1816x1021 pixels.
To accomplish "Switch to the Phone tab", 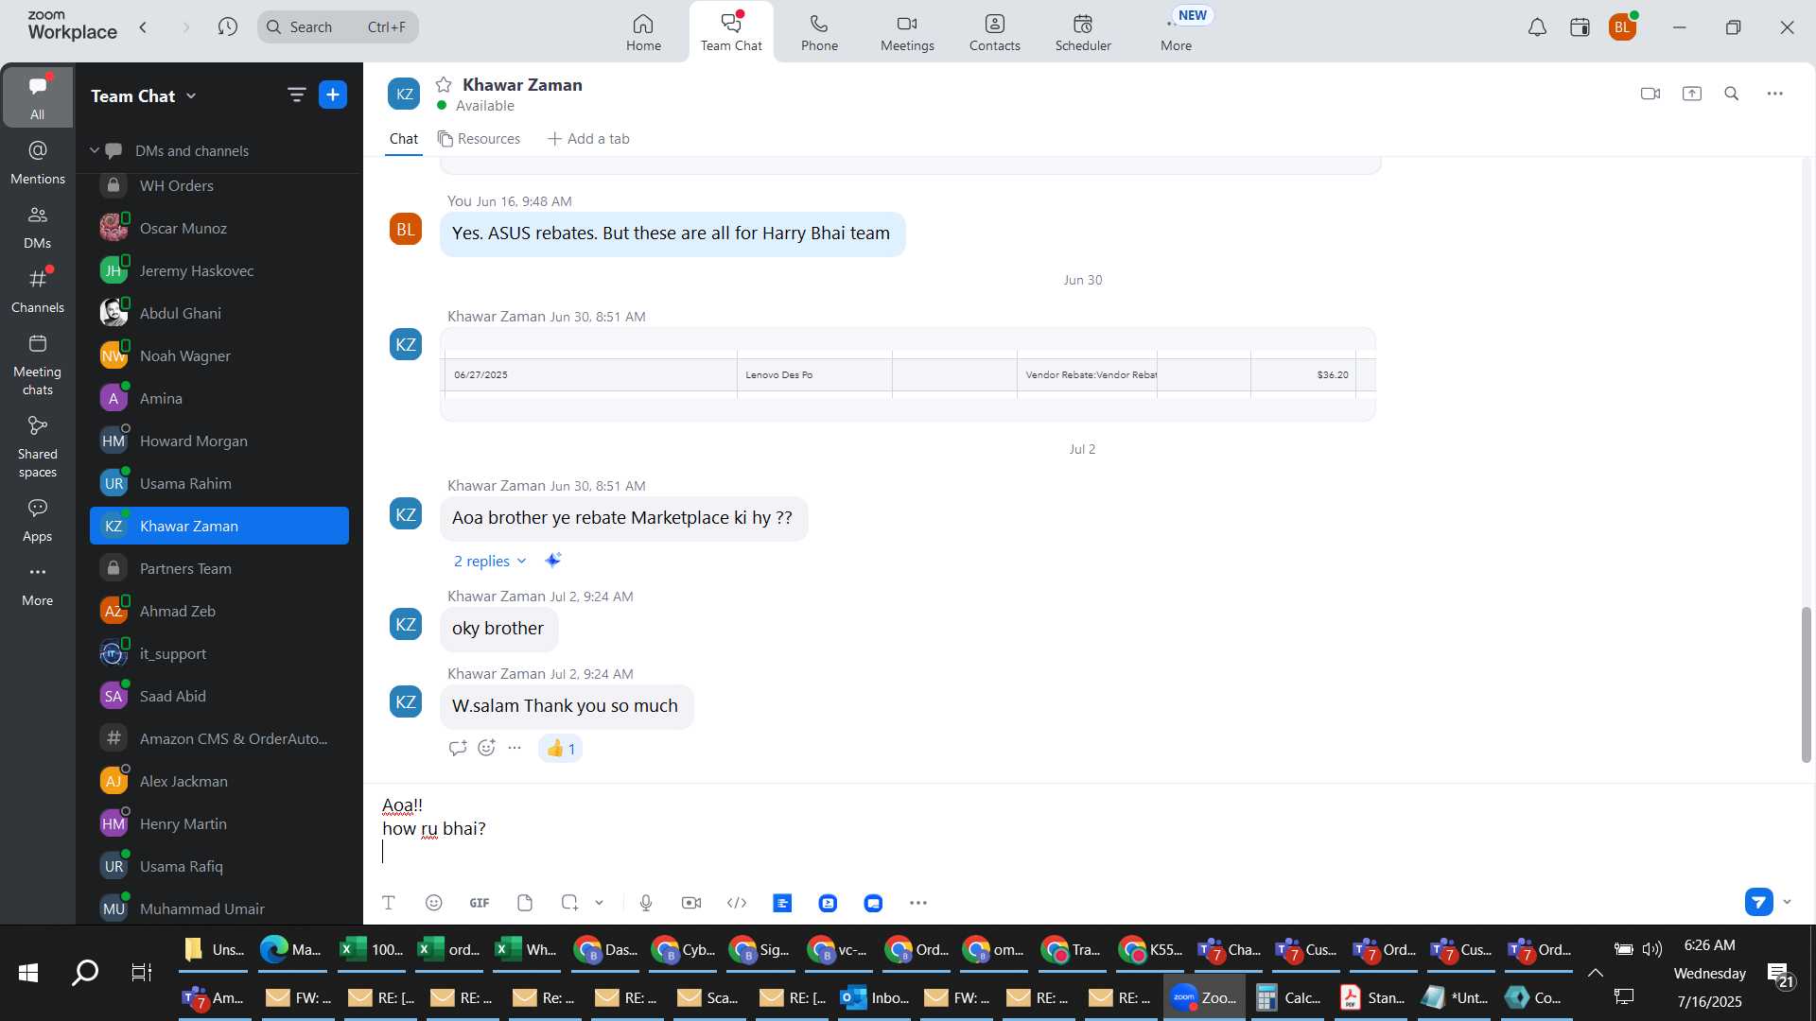I will (819, 32).
